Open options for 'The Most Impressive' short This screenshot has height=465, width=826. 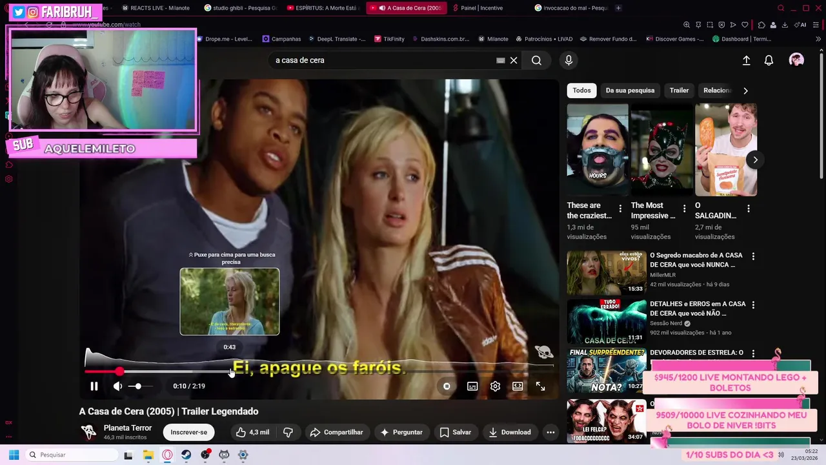point(684,209)
